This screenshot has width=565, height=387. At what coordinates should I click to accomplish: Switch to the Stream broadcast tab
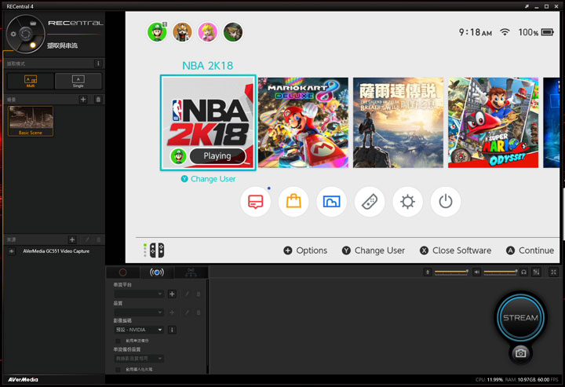[x=157, y=272]
